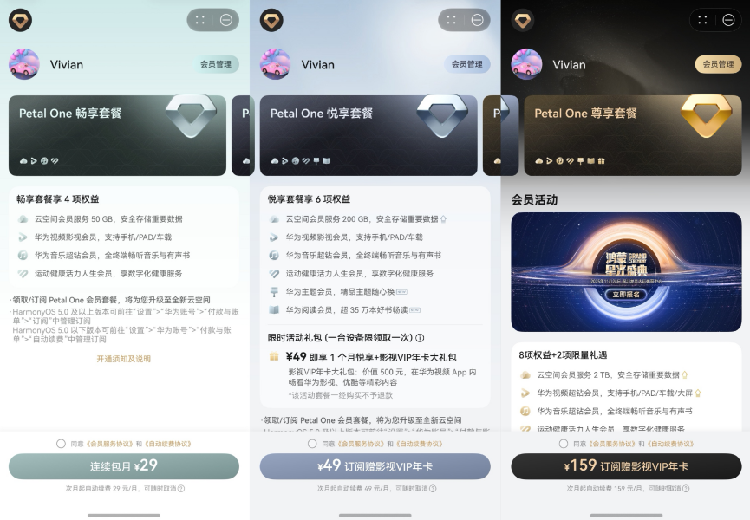The width and height of the screenshot is (750, 520).
Task: Open the 开通须知及说明 link
Action: (x=123, y=359)
